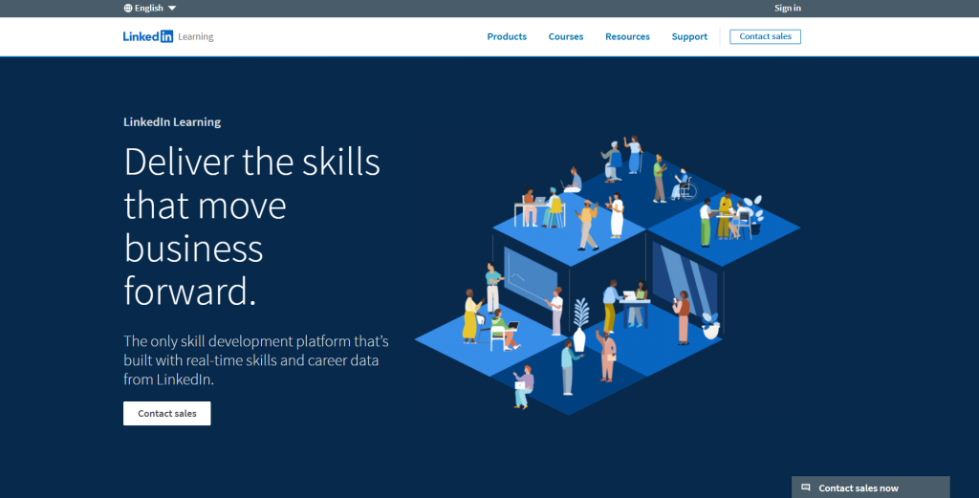Open the Contact sales now chat widget
Viewport: 979px width, 498px height.
point(870,487)
